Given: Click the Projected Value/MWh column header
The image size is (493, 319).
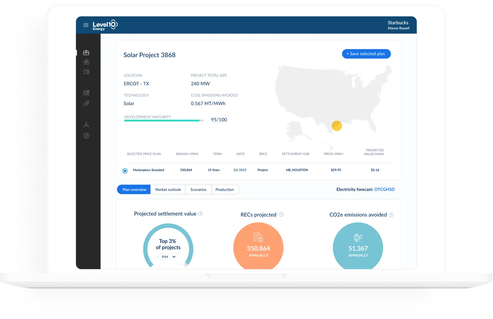Looking at the screenshot, I should pyautogui.click(x=374, y=152).
